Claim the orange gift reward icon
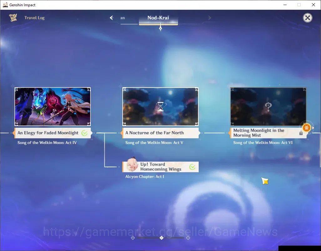This screenshot has height=251, width=321. click(x=306, y=128)
